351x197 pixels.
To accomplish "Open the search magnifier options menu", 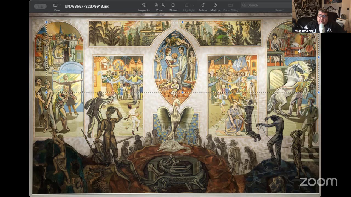I will point(244,5).
